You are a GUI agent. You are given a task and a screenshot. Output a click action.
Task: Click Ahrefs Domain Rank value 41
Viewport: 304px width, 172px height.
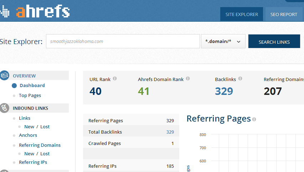144,91
